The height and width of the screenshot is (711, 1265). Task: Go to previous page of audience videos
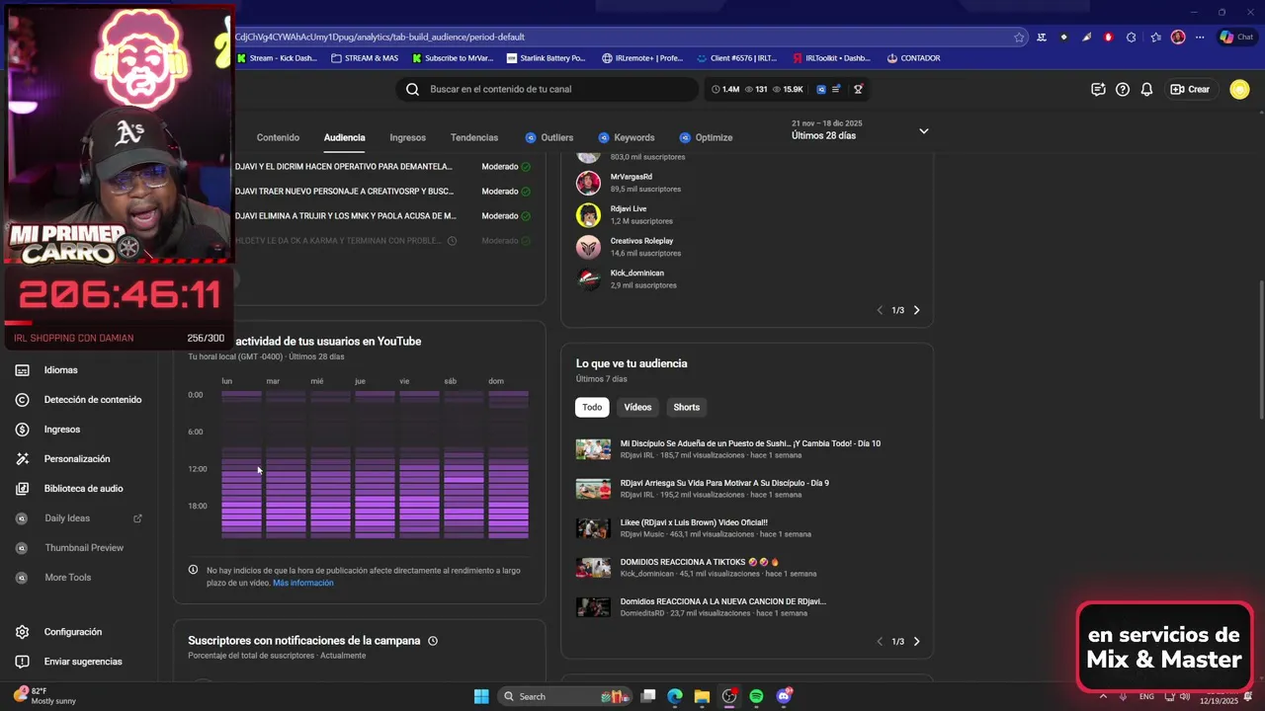880,642
